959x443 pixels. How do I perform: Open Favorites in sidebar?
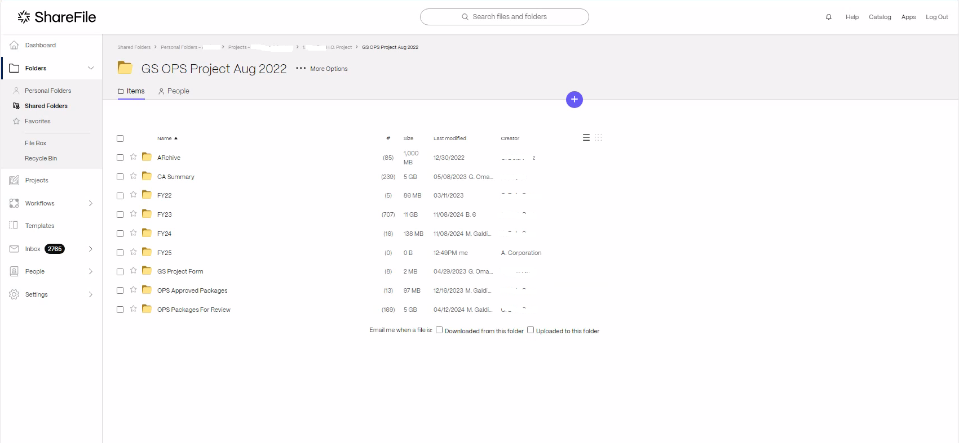38,121
